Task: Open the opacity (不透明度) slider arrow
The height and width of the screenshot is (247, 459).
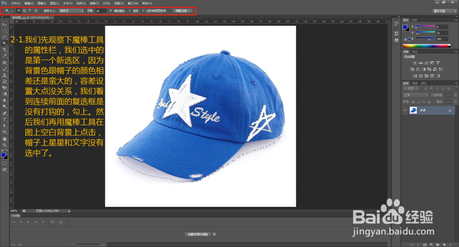Action: [455, 95]
